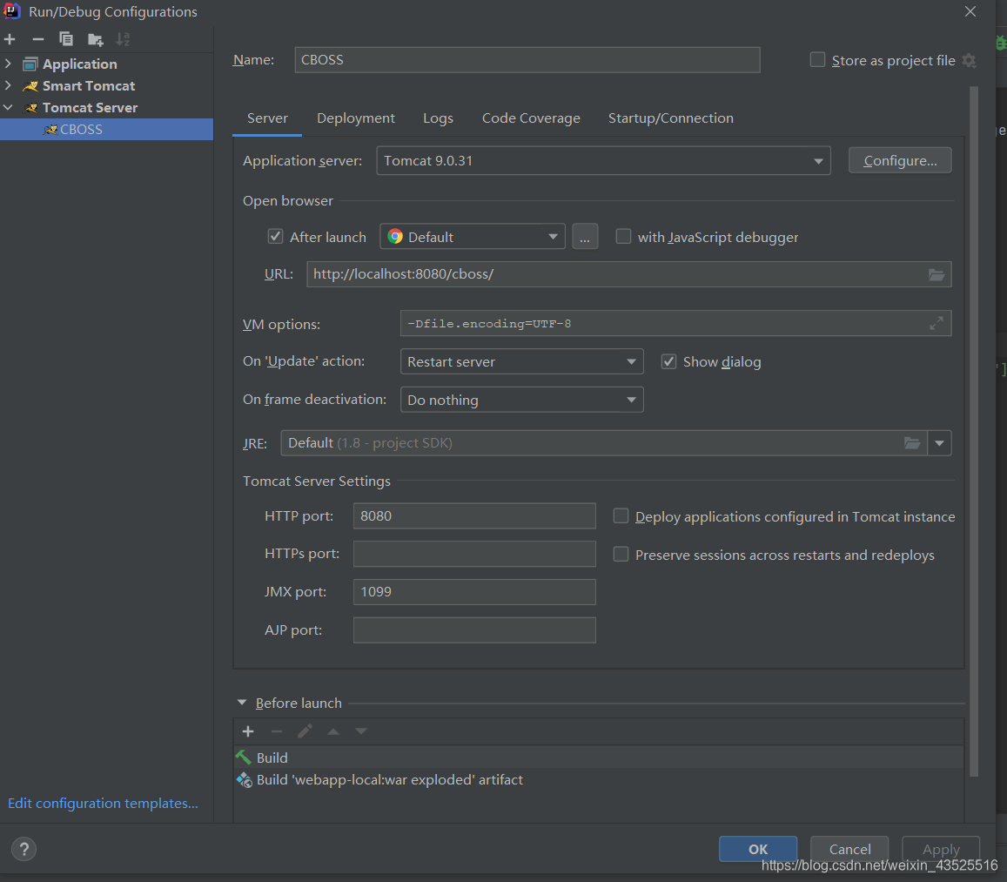Edit the selected Before launch task

(305, 731)
